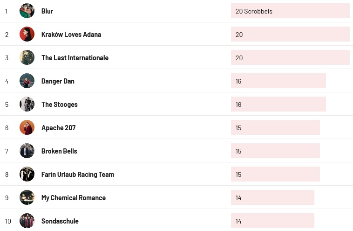The image size is (353, 231).
Task: Open Farin Urlaub Racing Team link
Action: (77, 175)
